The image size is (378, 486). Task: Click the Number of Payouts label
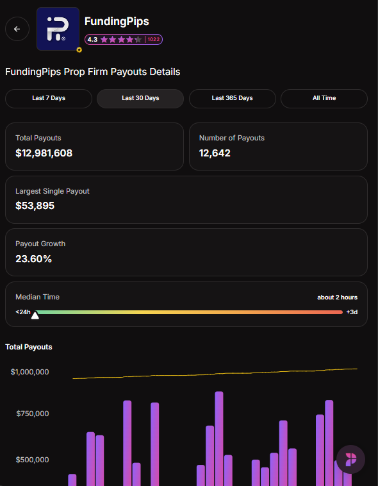point(232,138)
